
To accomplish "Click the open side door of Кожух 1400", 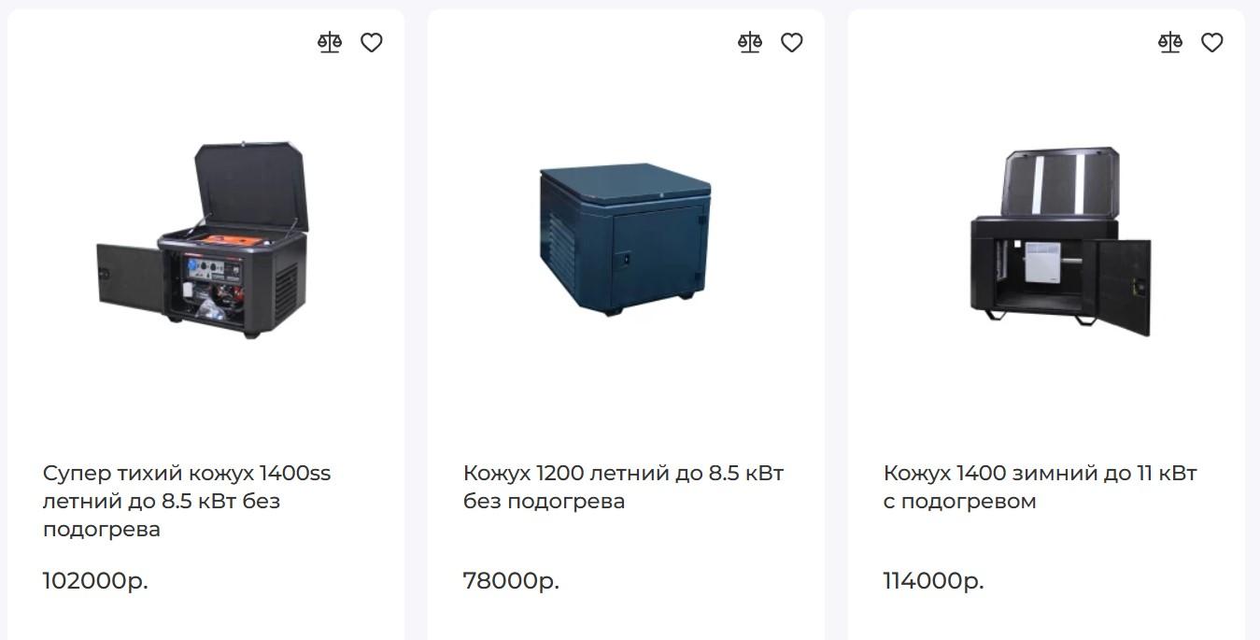I will point(1122,283).
